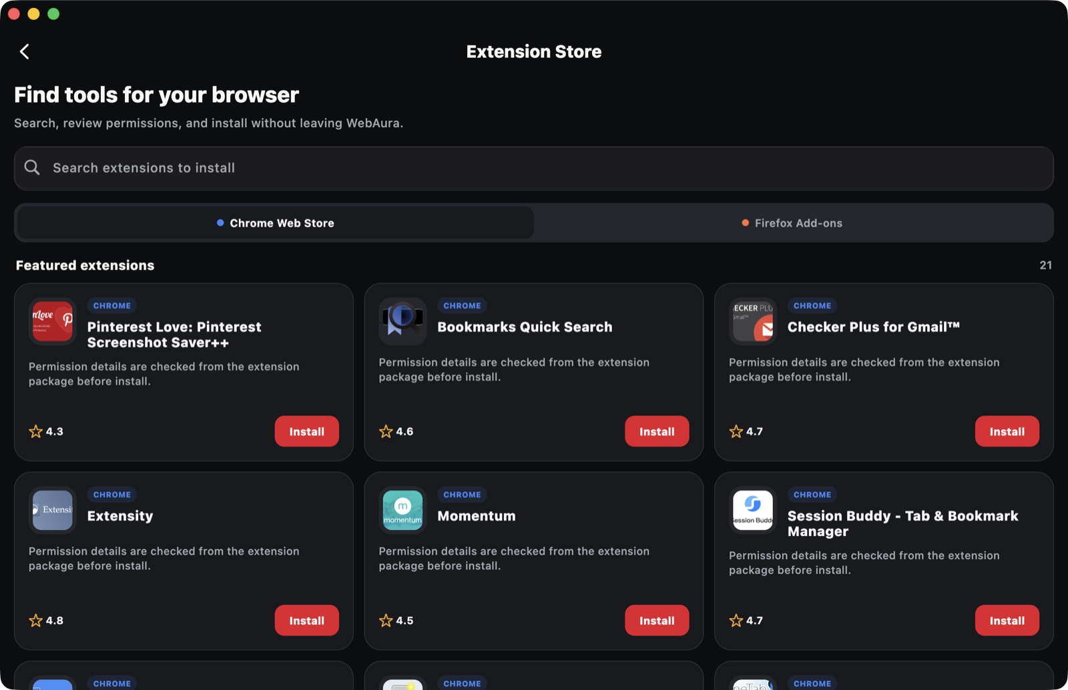1068x690 pixels.
Task: Select the Pinterest Love: Pinterest Screenshot Saver++ title
Action: (x=174, y=335)
